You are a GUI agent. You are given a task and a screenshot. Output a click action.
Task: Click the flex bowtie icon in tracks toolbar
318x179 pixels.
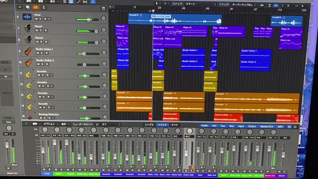tap(85, 2)
